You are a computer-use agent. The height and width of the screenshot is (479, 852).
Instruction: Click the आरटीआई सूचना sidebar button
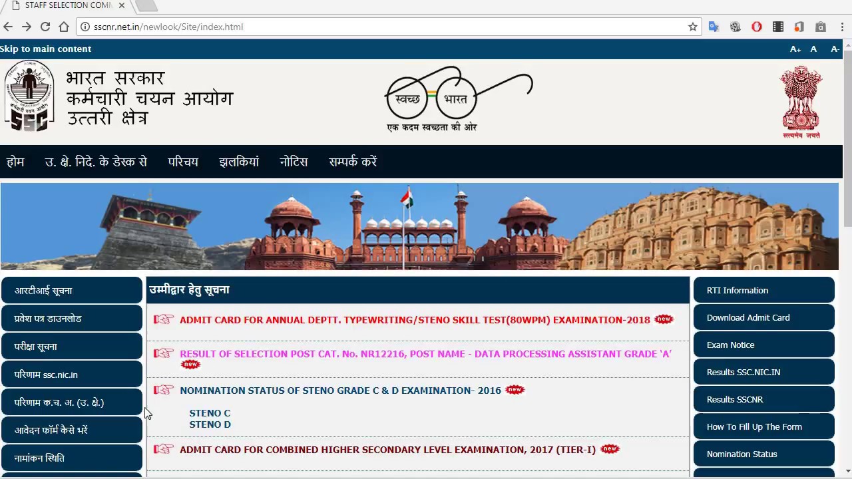point(72,291)
